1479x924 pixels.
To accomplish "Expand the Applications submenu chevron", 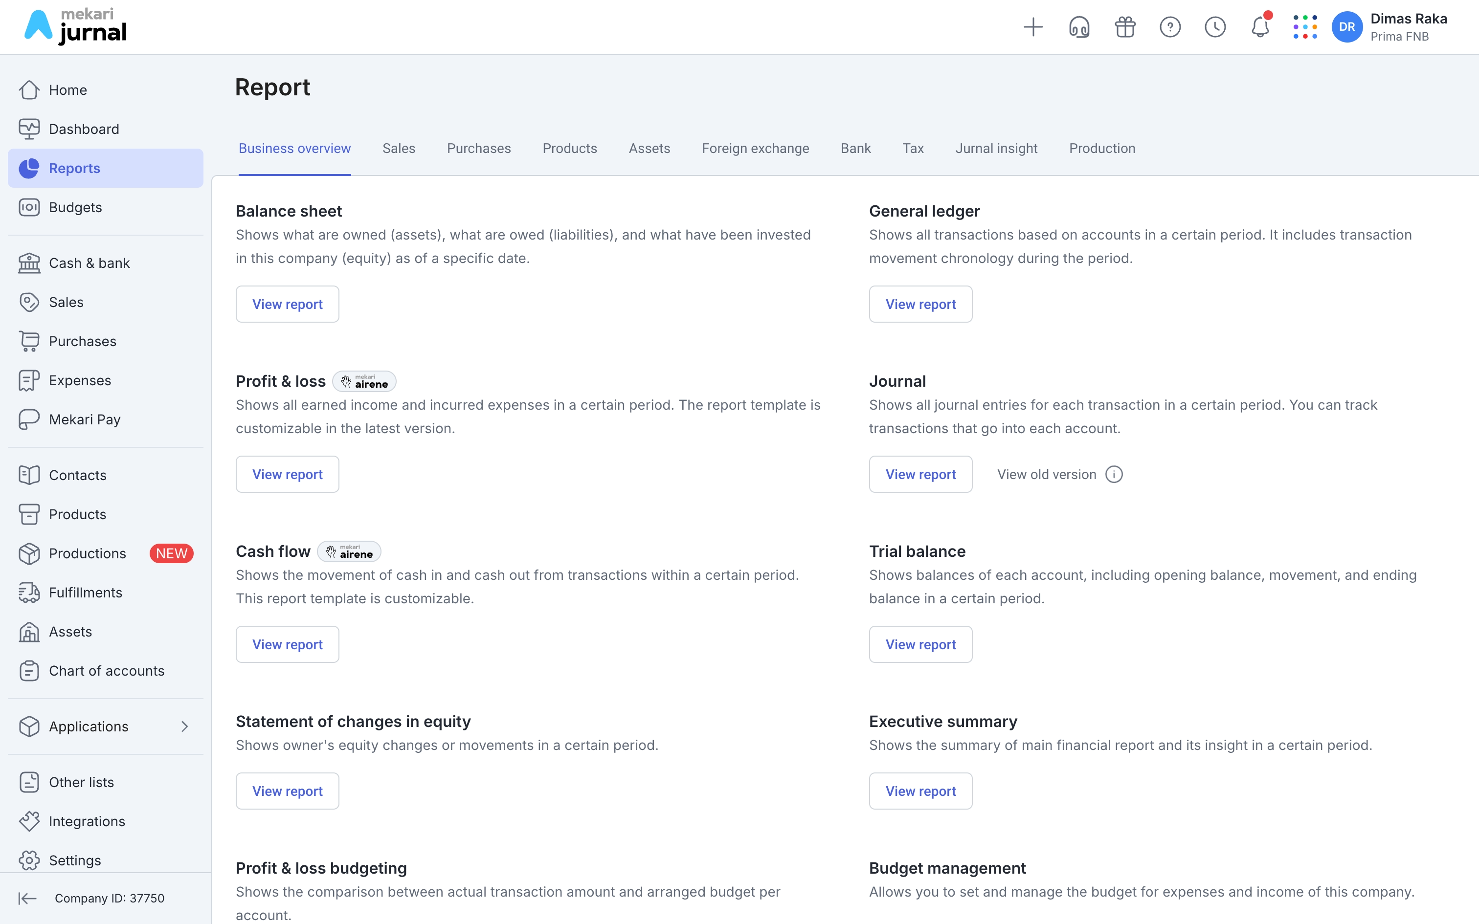I will click(184, 726).
